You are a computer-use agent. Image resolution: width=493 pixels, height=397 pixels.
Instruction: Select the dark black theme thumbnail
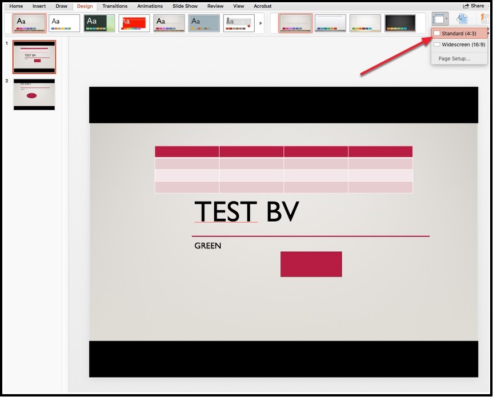99,23
